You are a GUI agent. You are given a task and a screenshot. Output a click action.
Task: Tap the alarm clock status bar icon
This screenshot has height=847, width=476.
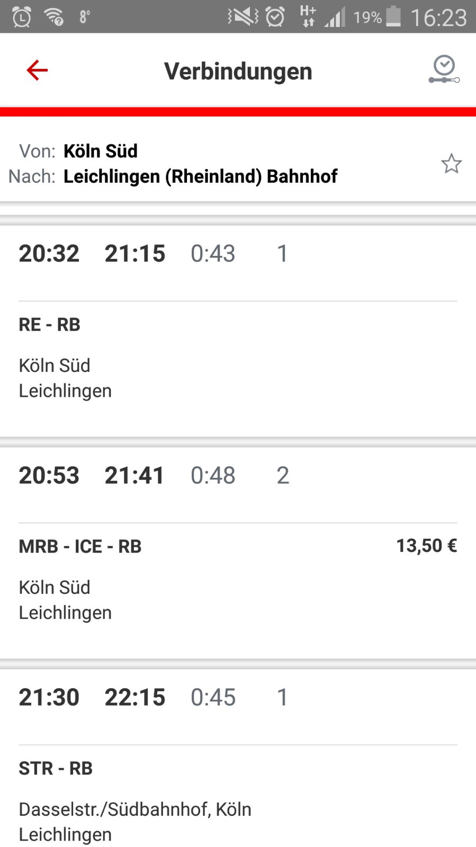click(x=275, y=17)
